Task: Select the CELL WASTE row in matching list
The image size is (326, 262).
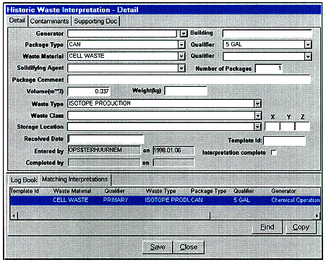Action: [x=165, y=200]
